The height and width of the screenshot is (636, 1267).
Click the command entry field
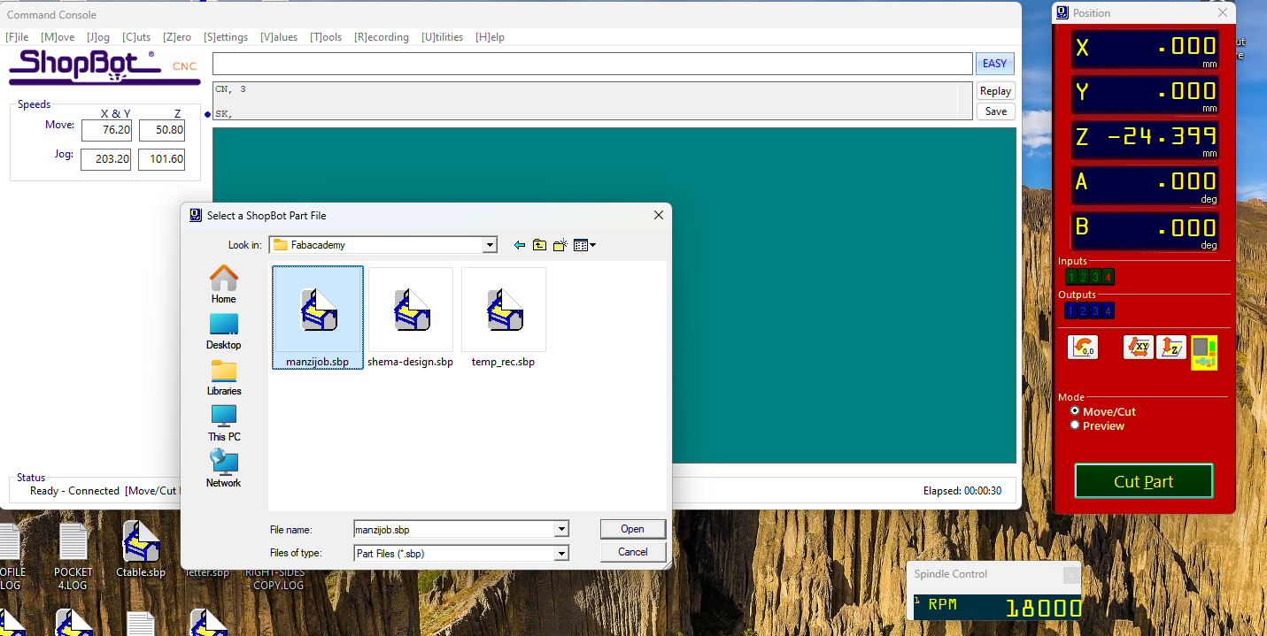[592, 64]
